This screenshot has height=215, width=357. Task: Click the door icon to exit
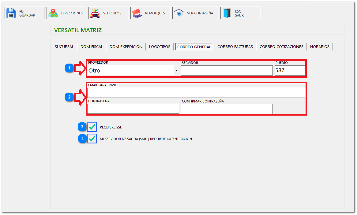(x=227, y=13)
